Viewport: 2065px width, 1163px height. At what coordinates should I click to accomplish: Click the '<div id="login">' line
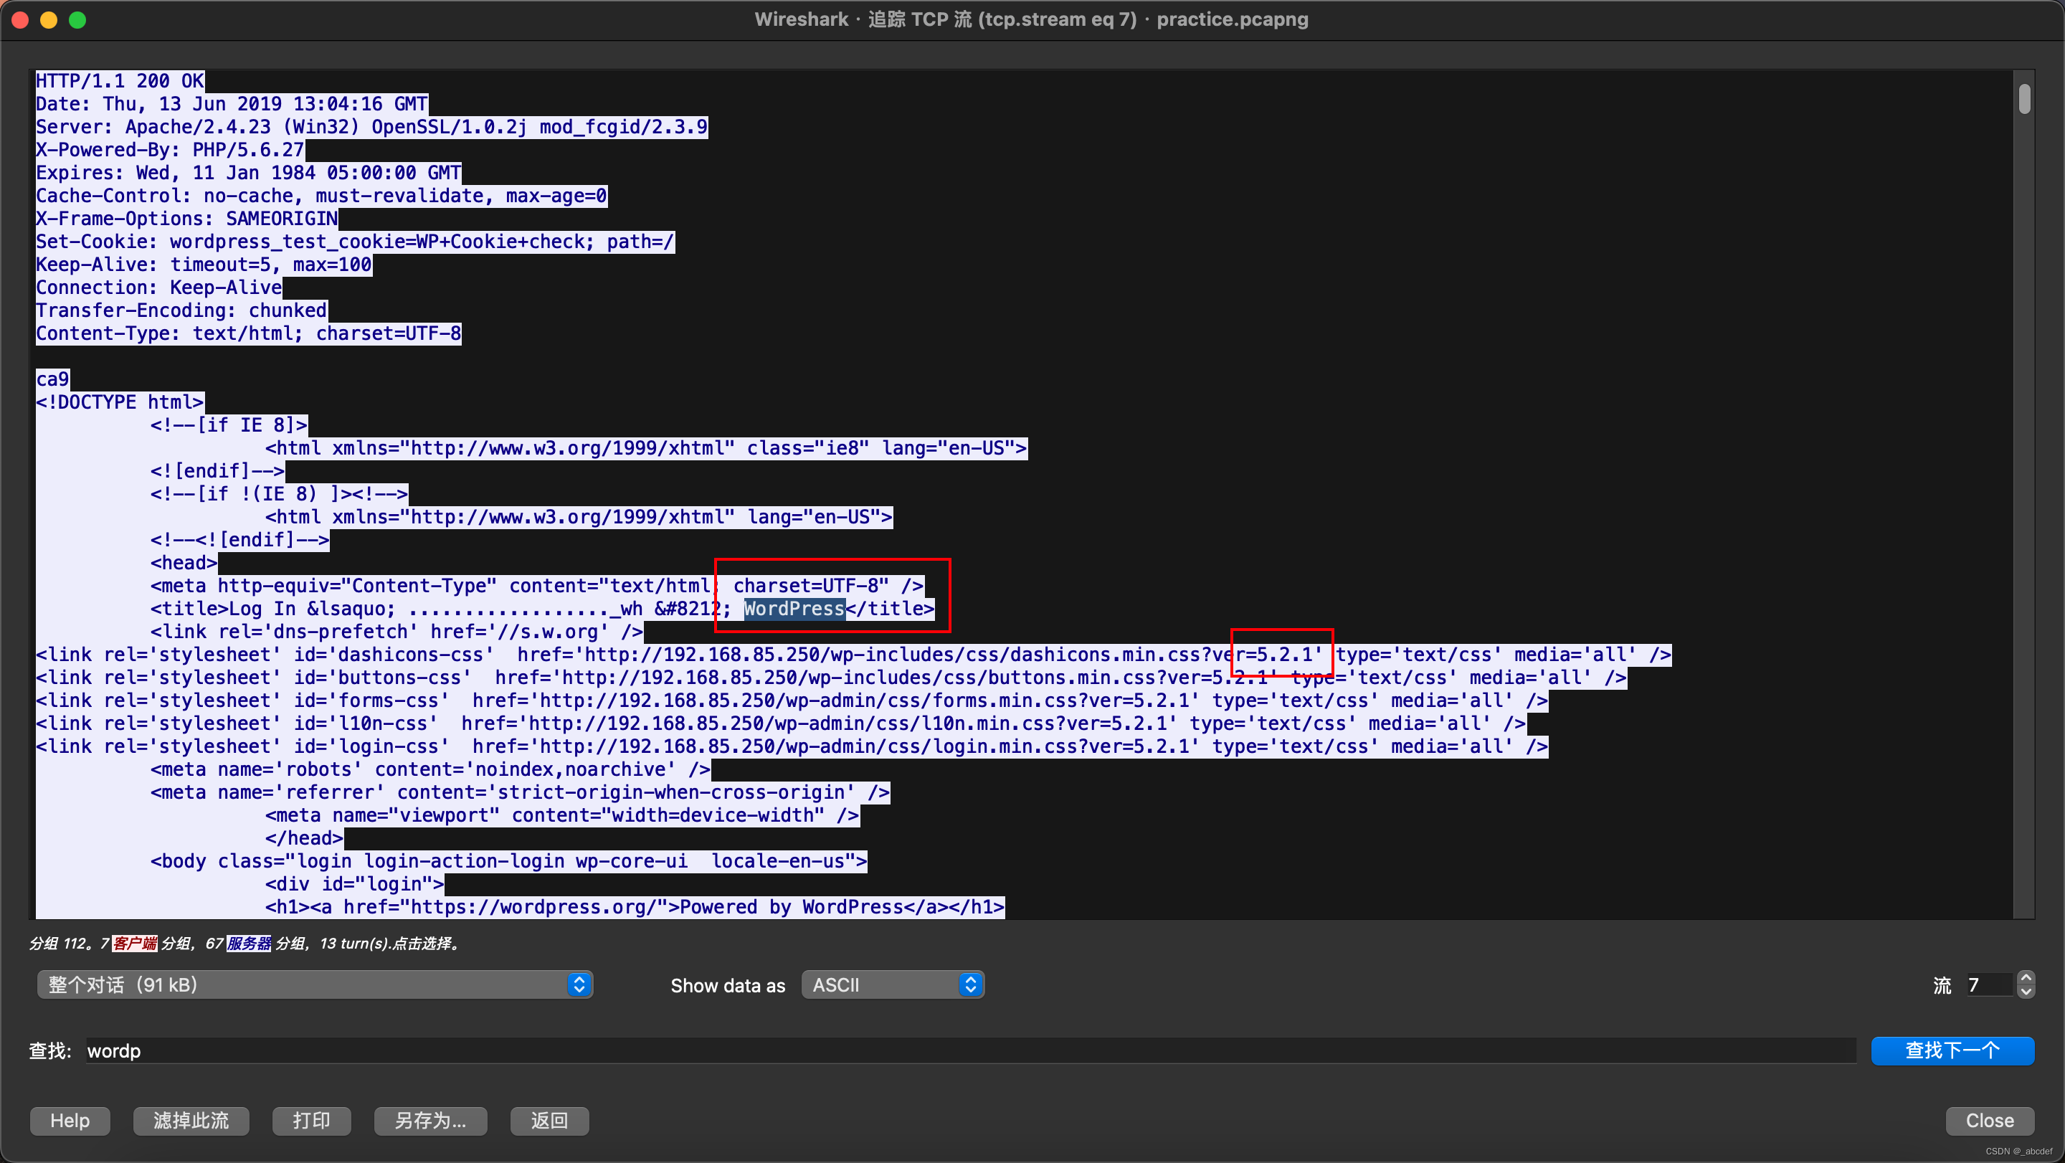click(x=354, y=885)
